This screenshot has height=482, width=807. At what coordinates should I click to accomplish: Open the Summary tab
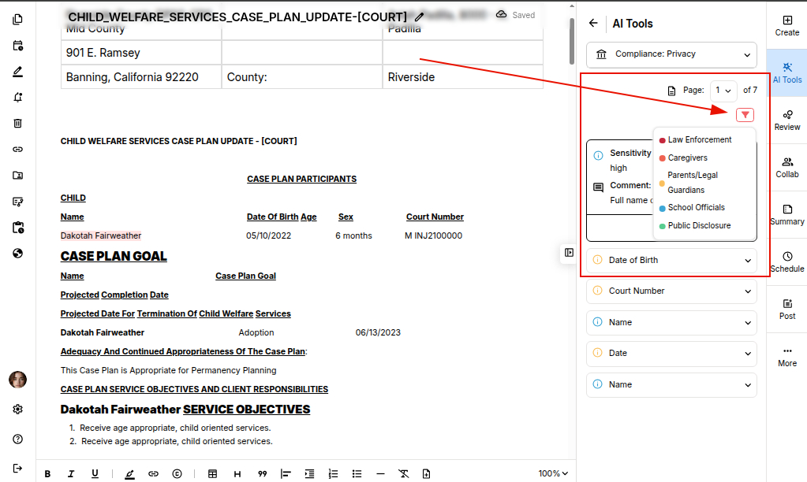786,214
